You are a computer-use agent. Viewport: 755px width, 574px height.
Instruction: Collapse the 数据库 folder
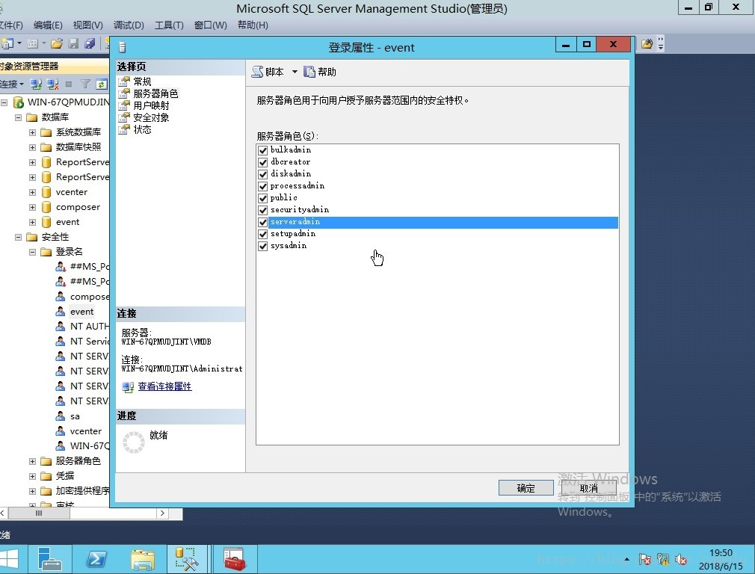pos(18,117)
